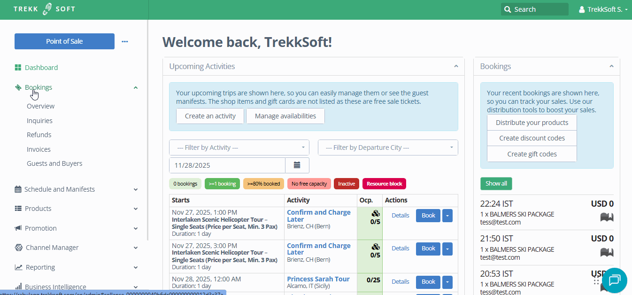Click the green '>=1 booking' legend label
Viewport: 632px width, 295px height.
[223, 184]
